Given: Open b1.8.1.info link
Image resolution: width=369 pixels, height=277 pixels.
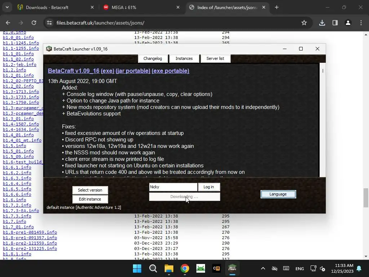Looking at the screenshot, I should (17, 254).
